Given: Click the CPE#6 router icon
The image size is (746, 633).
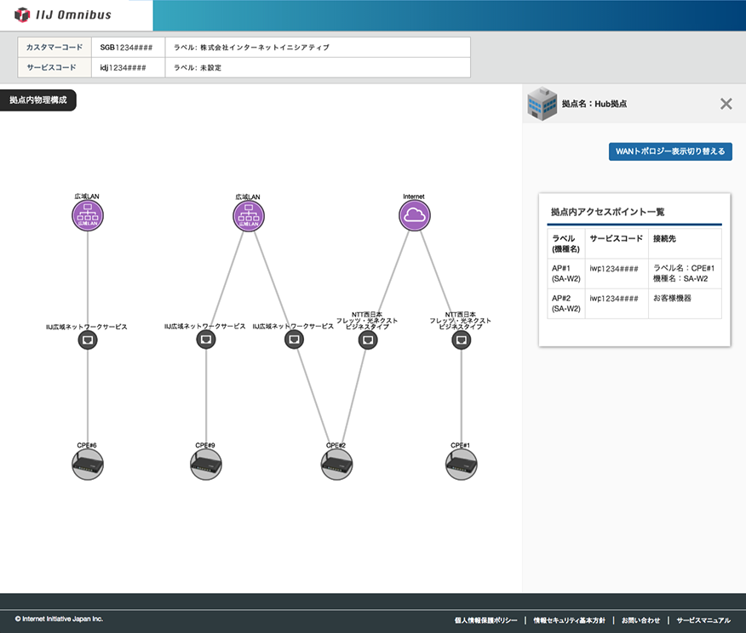Looking at the screenshot, I should pyautogui.click(x=87, y=465).
